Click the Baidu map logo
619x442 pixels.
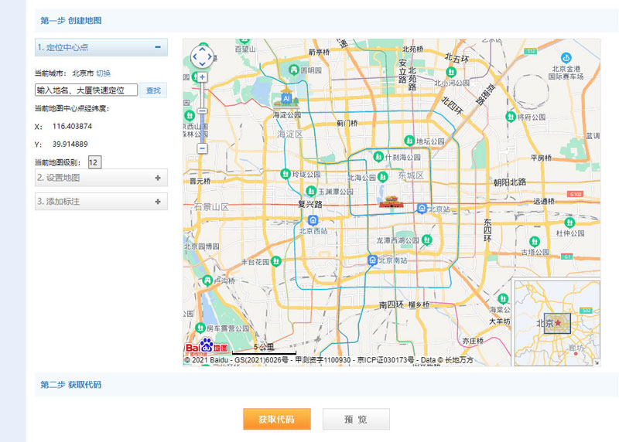point(207,345)
